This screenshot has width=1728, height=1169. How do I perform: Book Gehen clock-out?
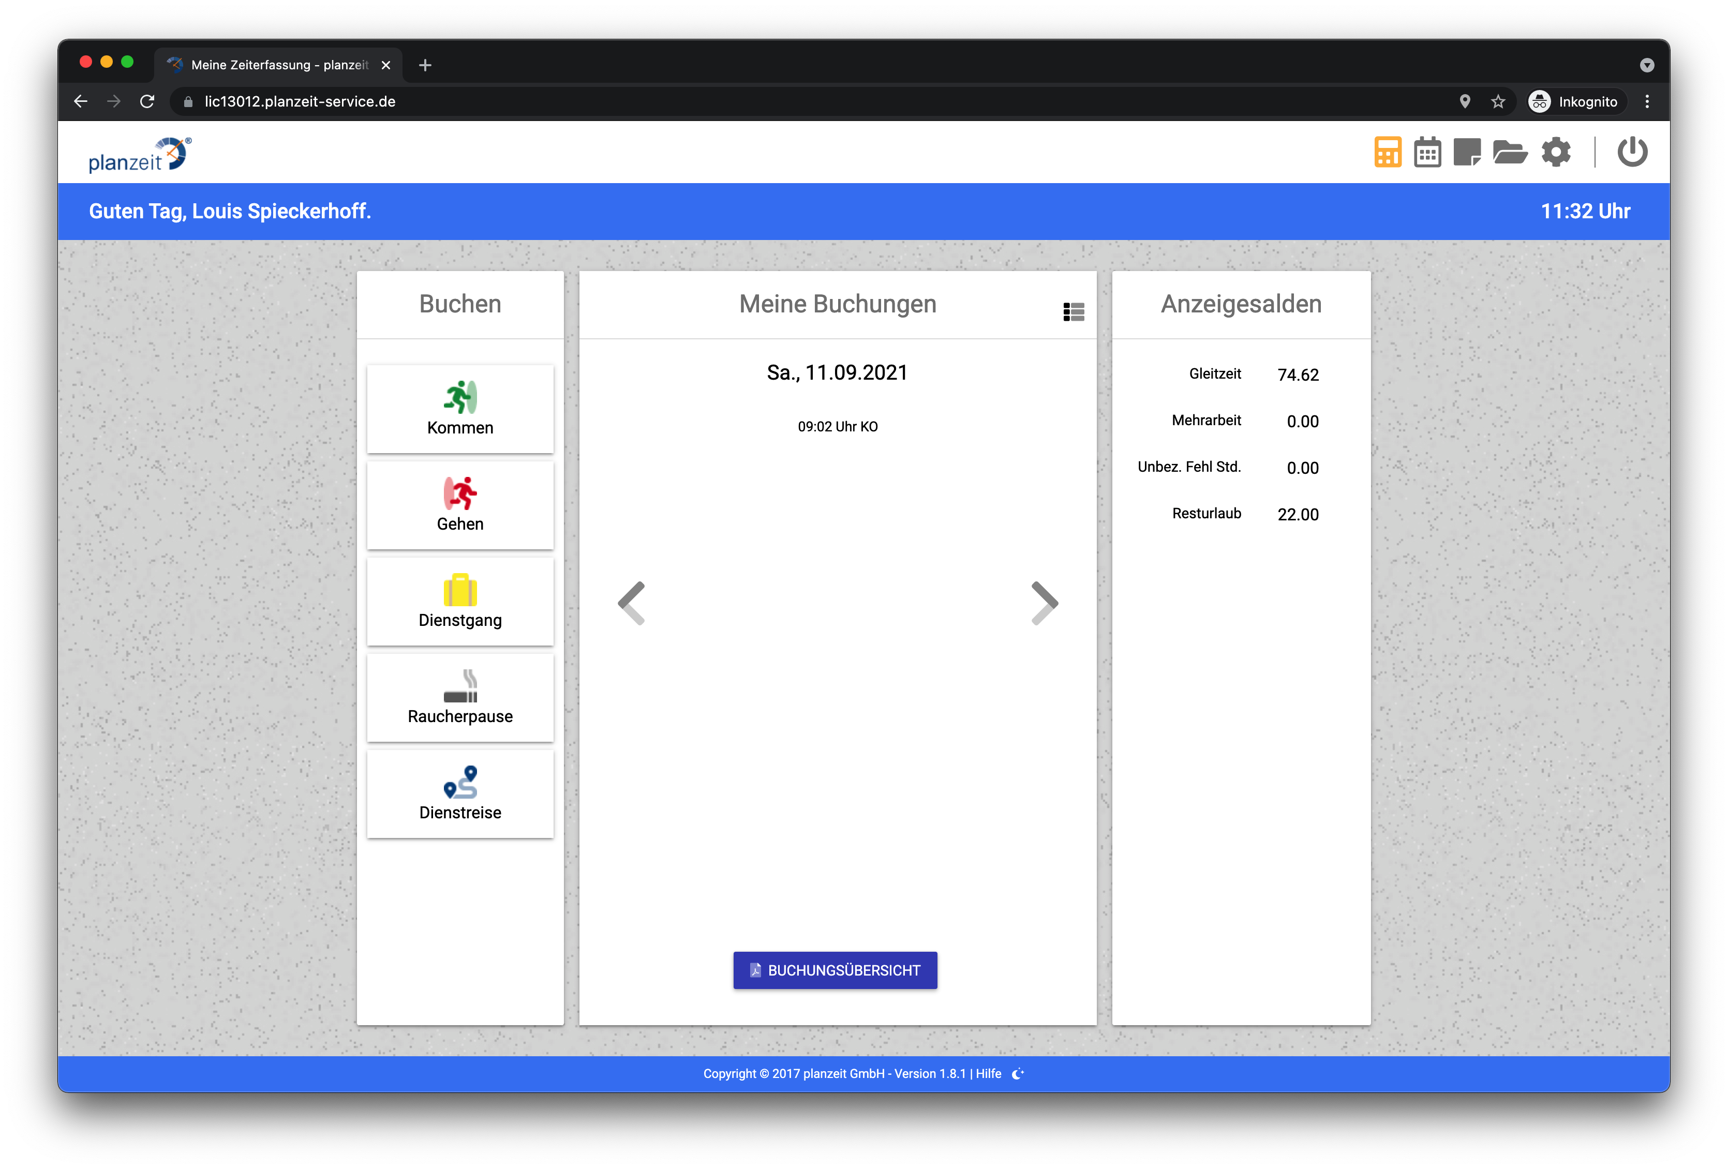click(459, 505)
